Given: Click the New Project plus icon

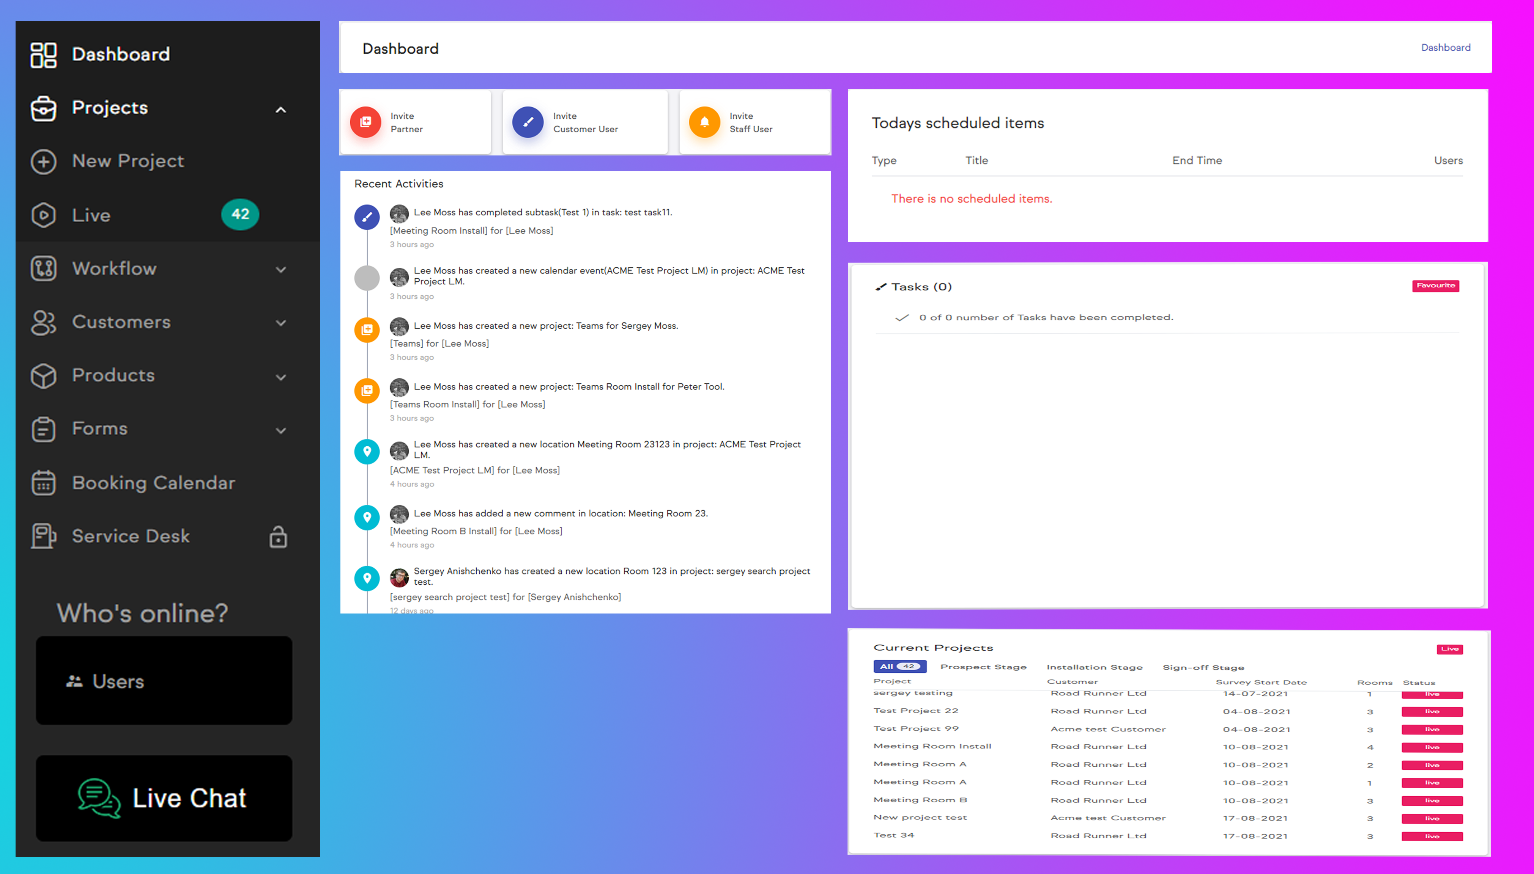Looking at the screenshot, I should (43, 162).
